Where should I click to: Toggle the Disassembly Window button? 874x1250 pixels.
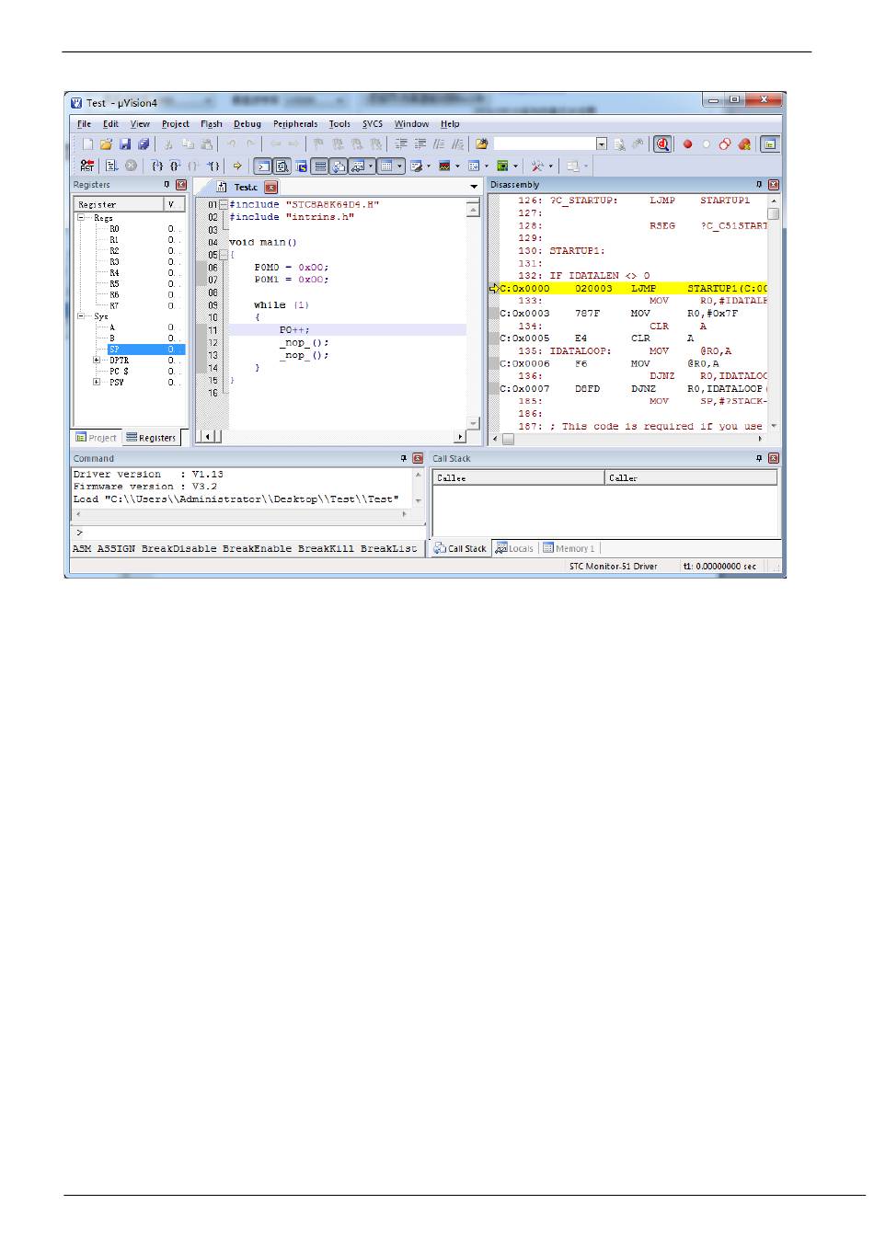(282, 166)
